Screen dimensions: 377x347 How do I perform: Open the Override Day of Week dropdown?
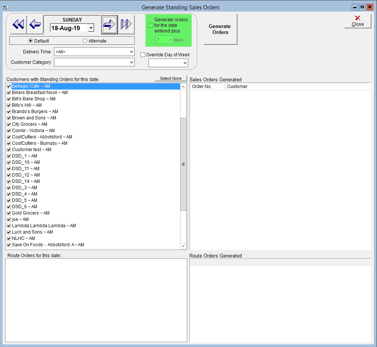185,63
